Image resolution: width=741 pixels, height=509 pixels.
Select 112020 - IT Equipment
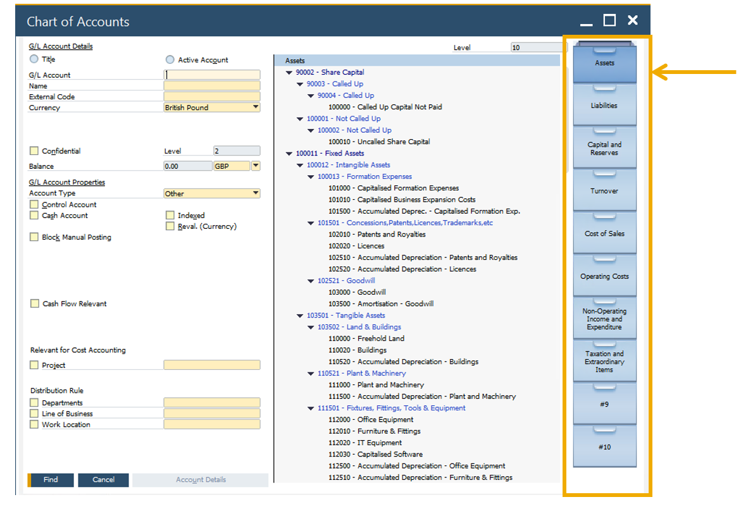point(365,443)
